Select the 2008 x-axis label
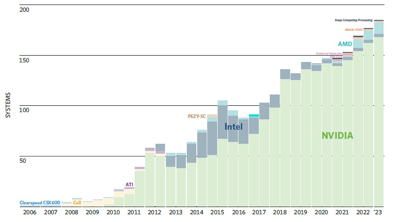Image resolution: width=394 pixels, height=222 pixels. [x=71, y=212]
